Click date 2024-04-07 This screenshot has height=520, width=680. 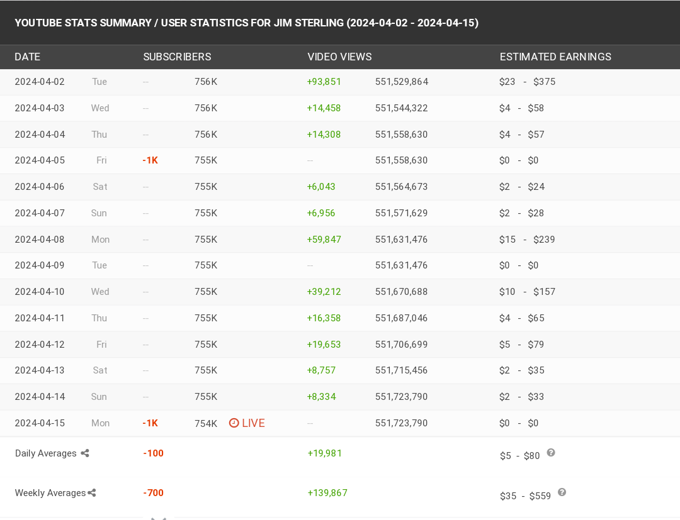pos(40,213)
